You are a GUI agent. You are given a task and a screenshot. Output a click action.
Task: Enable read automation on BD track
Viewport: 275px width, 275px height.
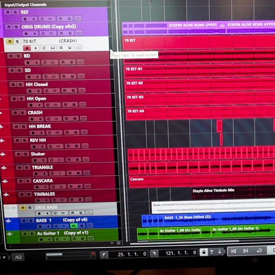(63, 62)
